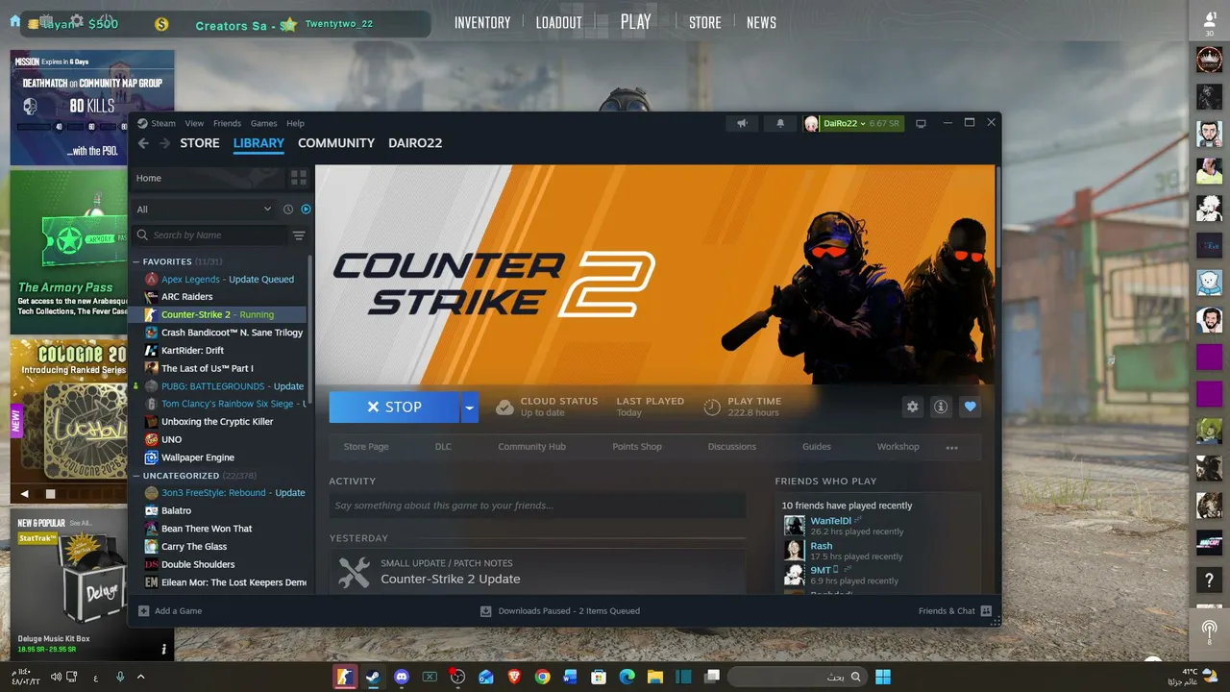Toggle microphone in the system tray

click(120, 677)
